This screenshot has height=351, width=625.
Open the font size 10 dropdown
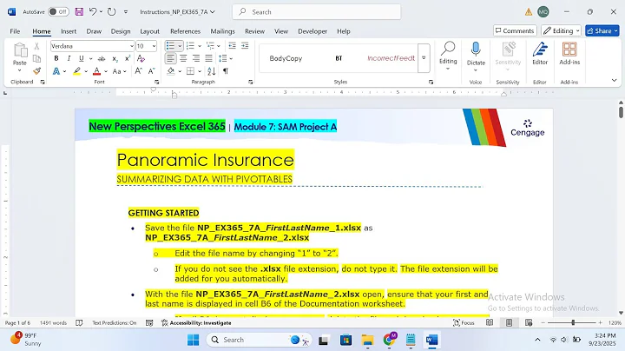click(x=154, y=46)
